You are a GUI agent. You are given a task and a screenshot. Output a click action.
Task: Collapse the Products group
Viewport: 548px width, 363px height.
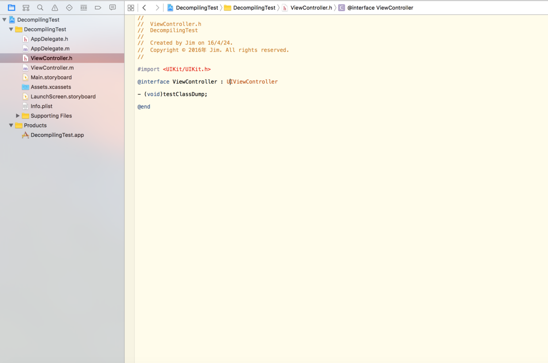pyautogui.click(x=11, y=126)
